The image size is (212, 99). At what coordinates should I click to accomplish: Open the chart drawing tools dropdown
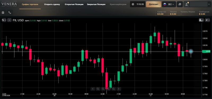(x=4, y=20)
